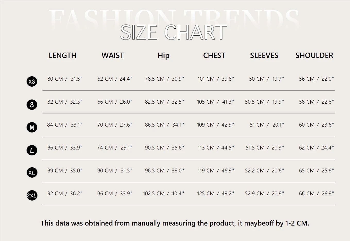Click the M size badge icon
350x241 pixels.
(32, 127)
